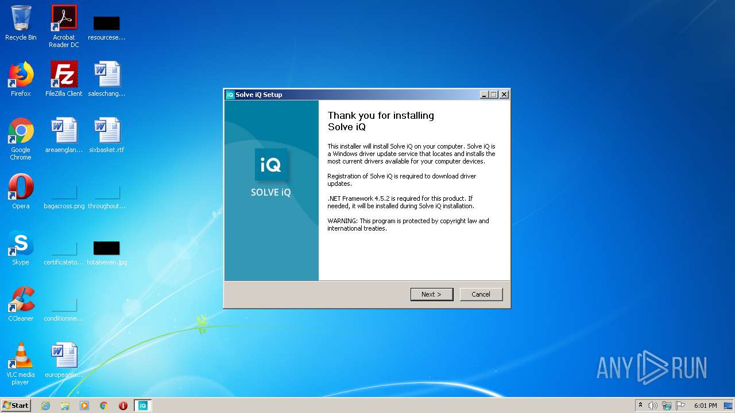
Task: Open Windows Explorer from taskbar
Action: click(x=65, y=406)
